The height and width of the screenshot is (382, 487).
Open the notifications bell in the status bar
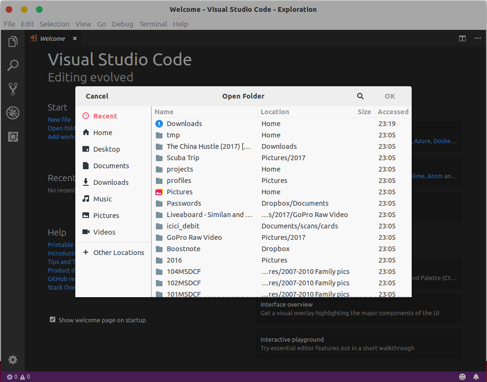[x=477, y=376]
